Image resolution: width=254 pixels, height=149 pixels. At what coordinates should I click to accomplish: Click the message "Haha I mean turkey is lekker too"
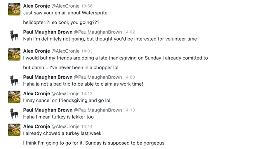point(58,117)
